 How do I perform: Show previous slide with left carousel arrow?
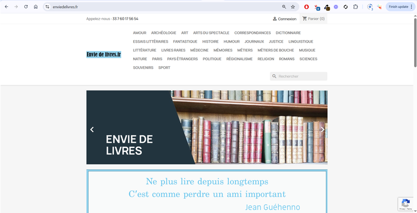click(x=92, y=130)
